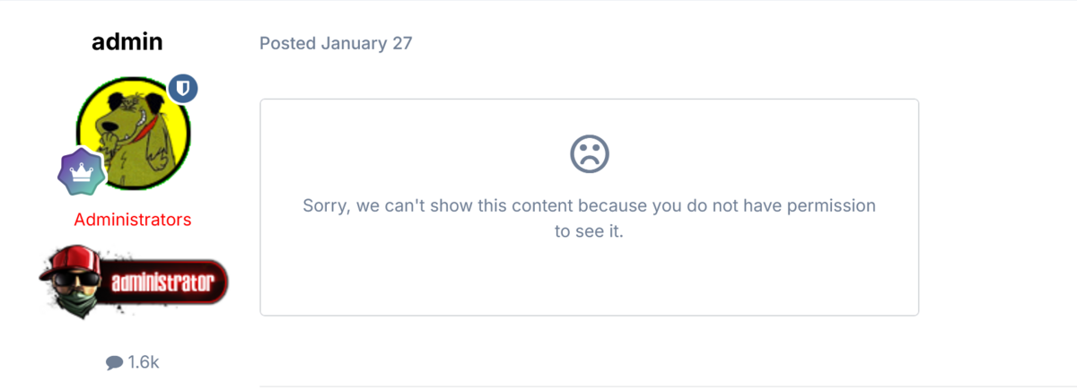Open the Posted January 27 permalink
Viewport: 1077px width, 391px height.
336,43
